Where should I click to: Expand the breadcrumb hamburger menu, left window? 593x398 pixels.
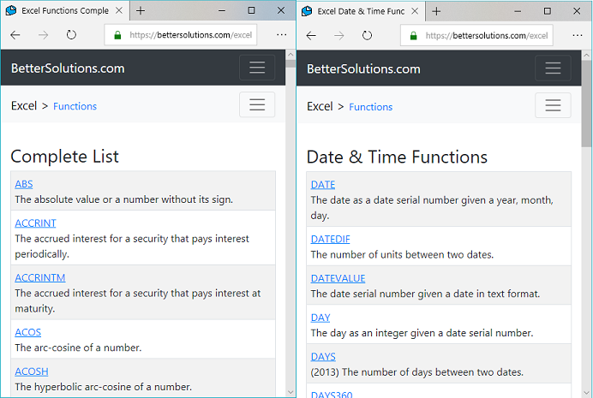pos(257,104)
